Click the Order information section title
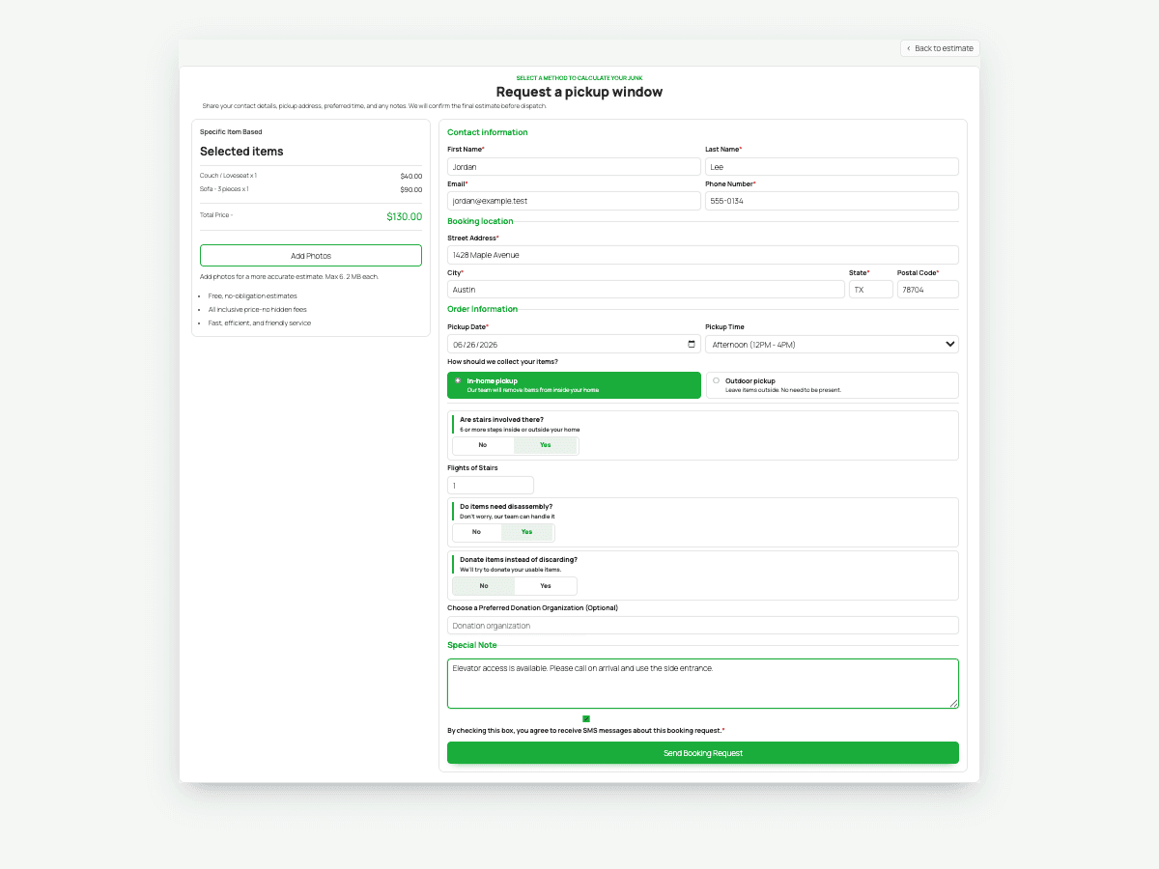 coord(483,309)
